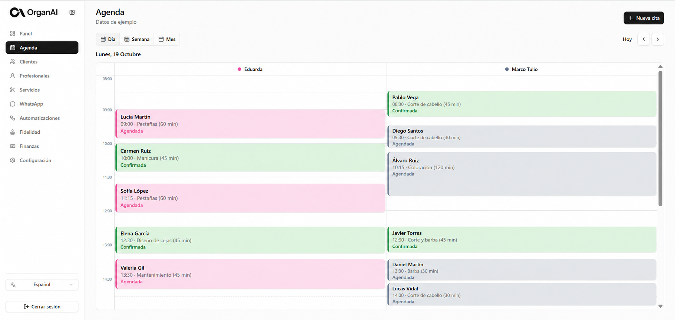Click the Fidelidad stamp icon

click(x=13, y=132)
